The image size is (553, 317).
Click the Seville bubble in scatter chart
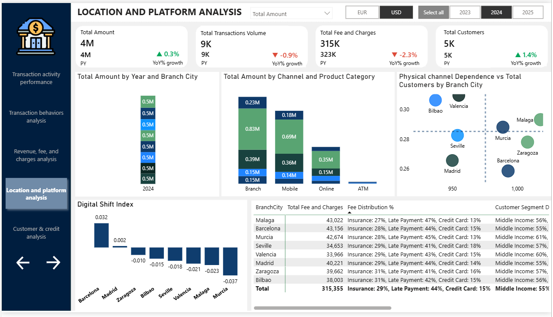tap(457, 136)
